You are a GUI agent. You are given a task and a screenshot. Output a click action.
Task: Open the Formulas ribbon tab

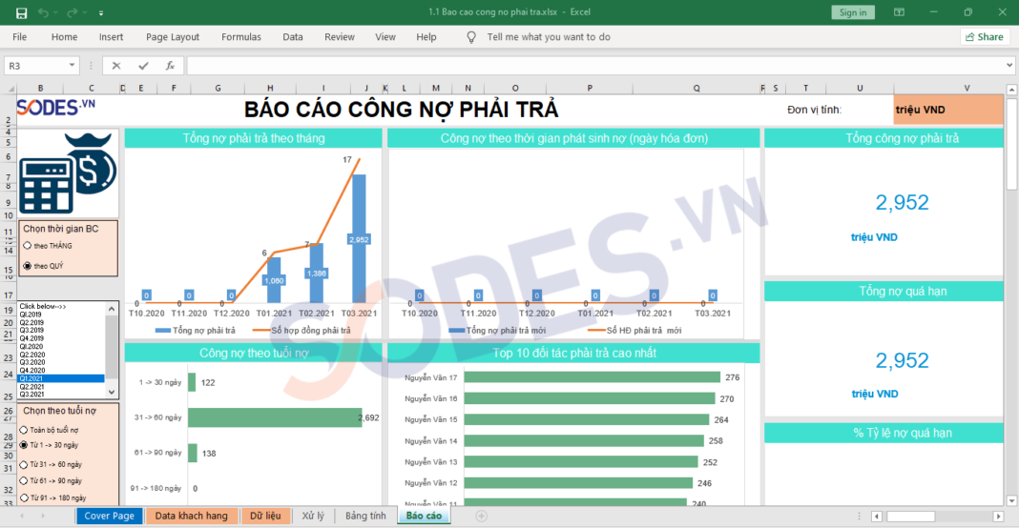pyautogui.click(x=241, y=37)
